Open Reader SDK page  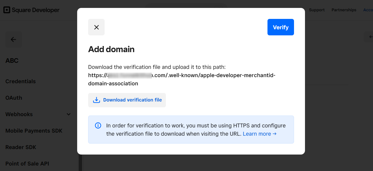tap(21, 147)
